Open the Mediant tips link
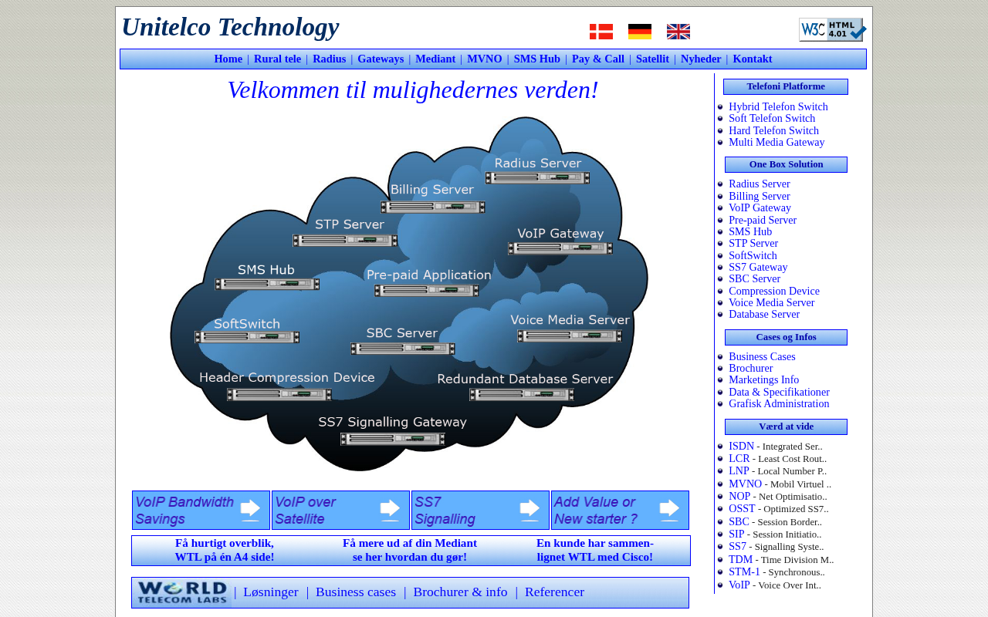The width and height of the screenshot is (988, 617). 410,551
